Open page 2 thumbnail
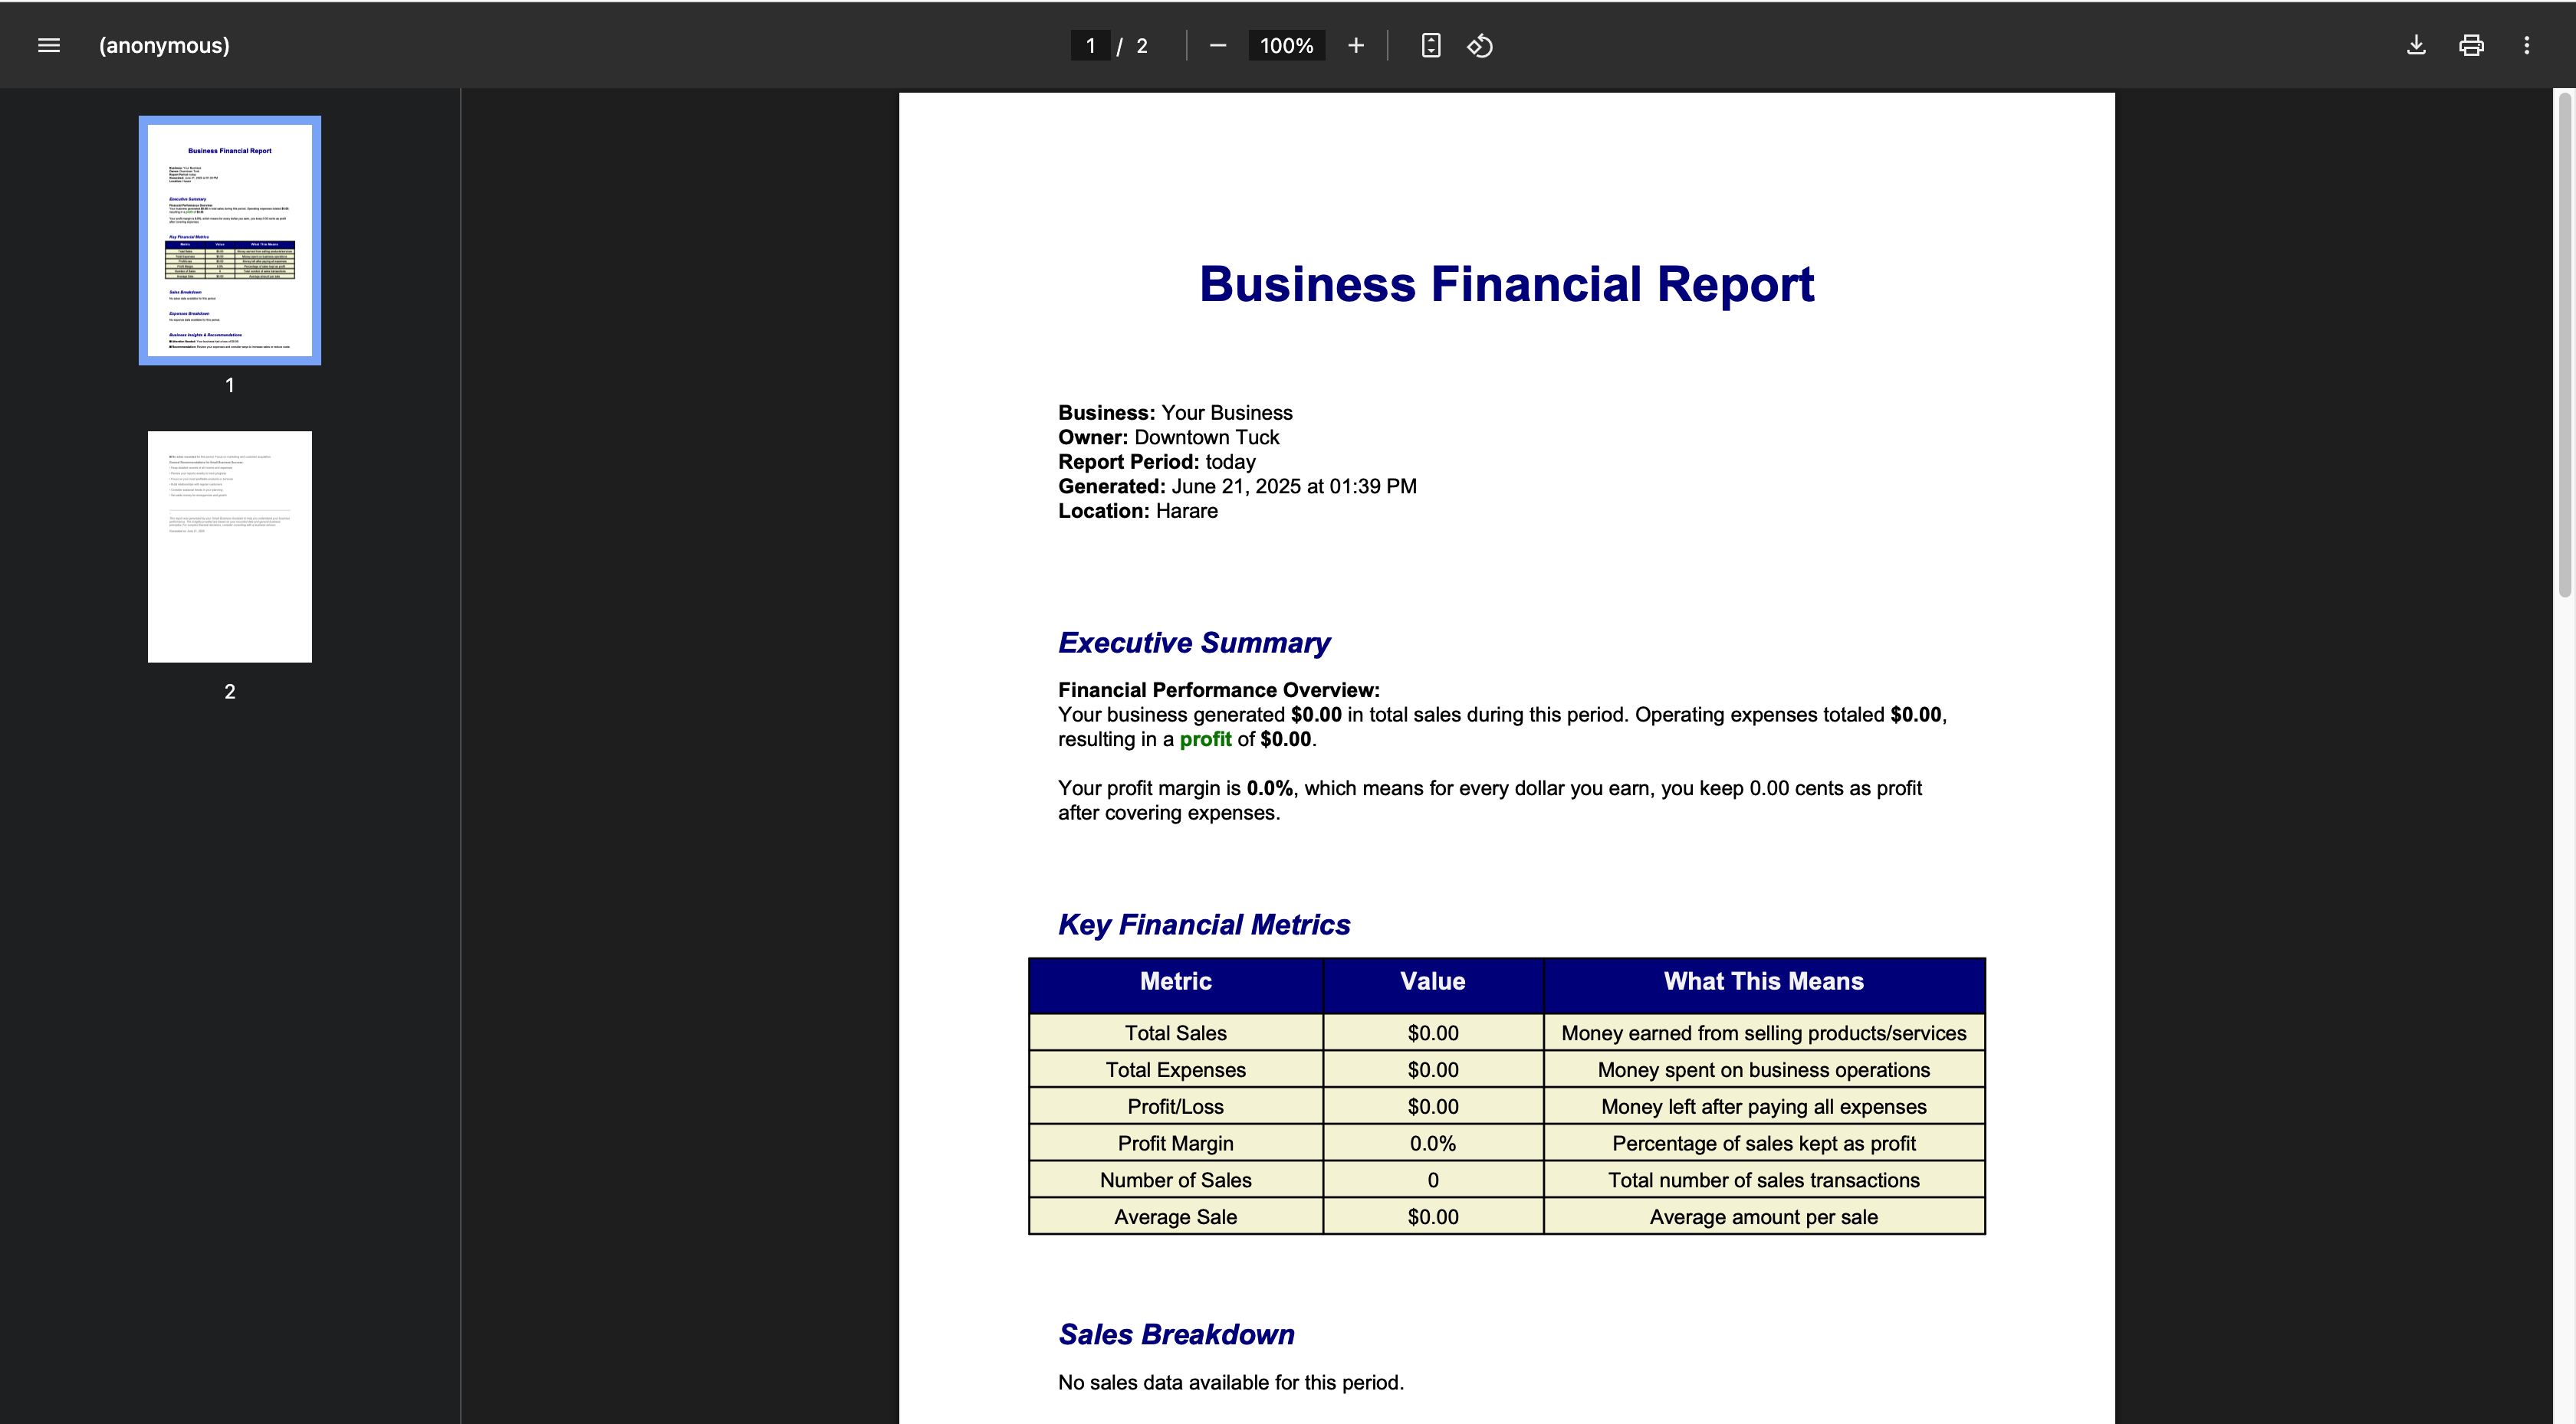 click(230, 547)
